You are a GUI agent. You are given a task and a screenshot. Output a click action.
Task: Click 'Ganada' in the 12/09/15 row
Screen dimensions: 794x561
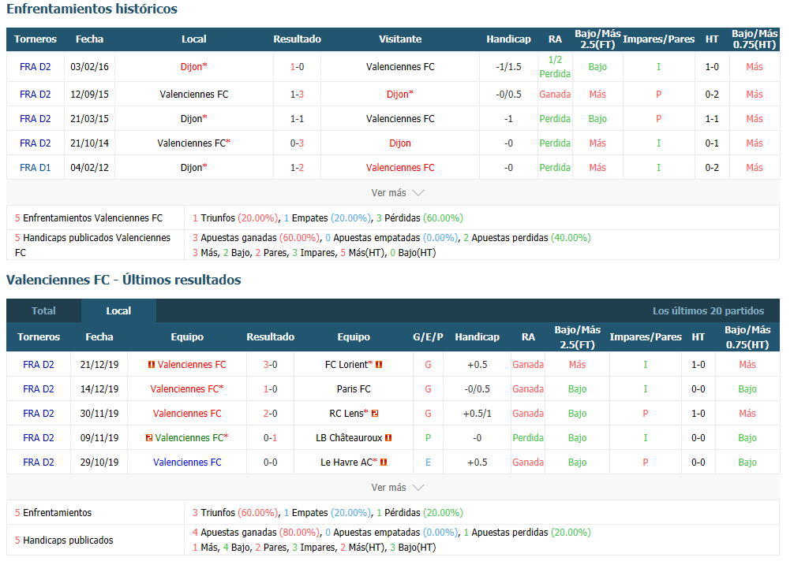(x=555, y=94)
